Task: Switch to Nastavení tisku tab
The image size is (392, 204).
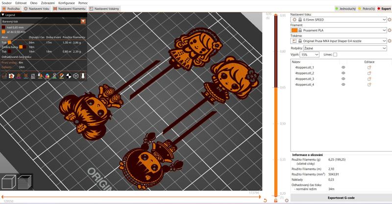Action: click(x=36, y=8)
